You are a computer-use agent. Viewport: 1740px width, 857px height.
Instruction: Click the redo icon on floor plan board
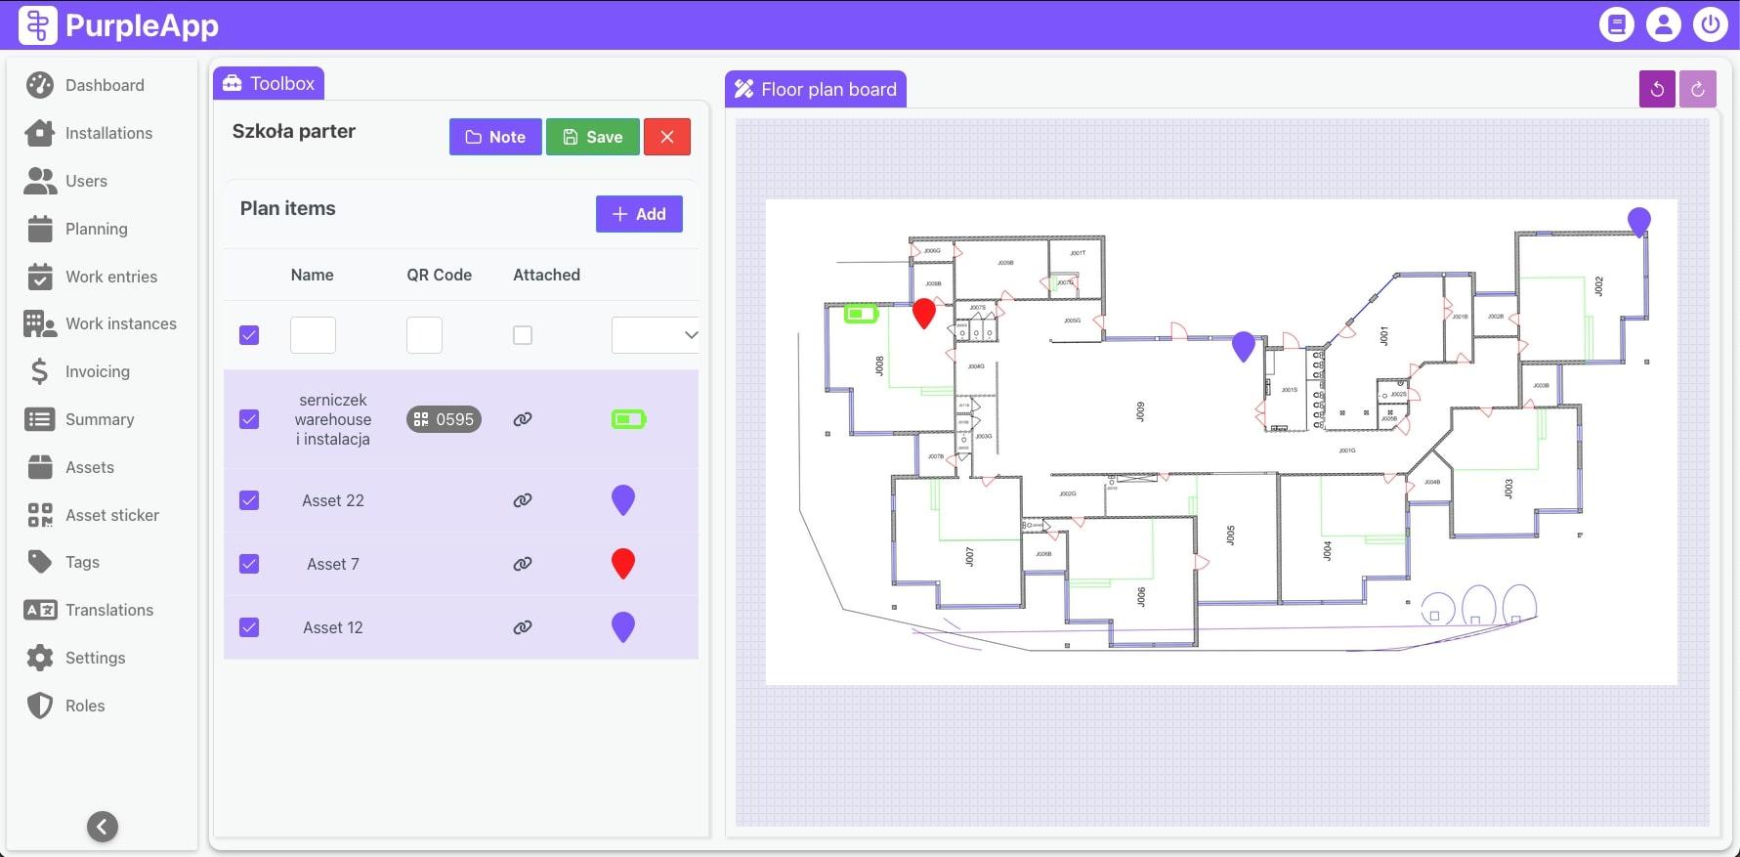pos(1698,89)
